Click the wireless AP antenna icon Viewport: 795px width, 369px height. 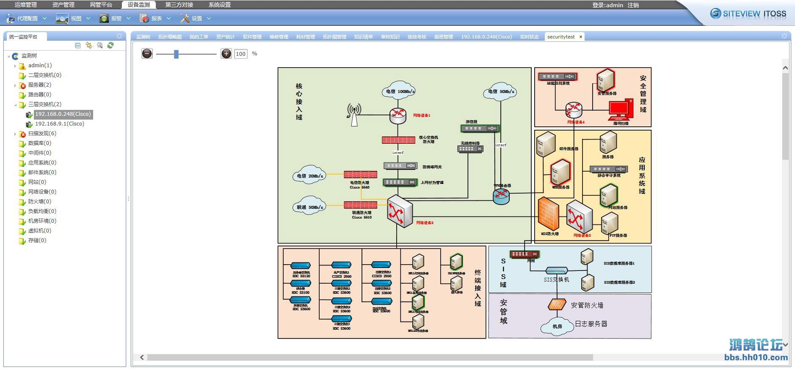[354, 115]
